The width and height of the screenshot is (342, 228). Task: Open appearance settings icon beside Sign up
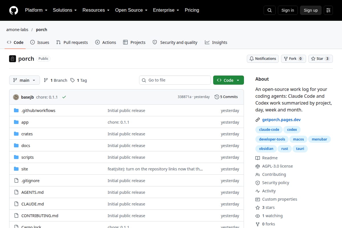coord(328,10)
